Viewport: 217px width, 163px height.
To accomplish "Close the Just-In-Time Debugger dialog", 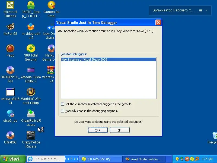I will click(158, 23).
